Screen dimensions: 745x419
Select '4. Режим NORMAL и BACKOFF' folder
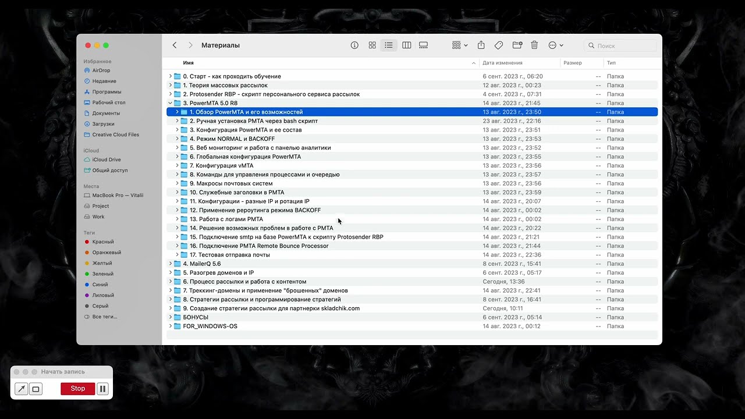pyautogui.click(x=412, y=139)
